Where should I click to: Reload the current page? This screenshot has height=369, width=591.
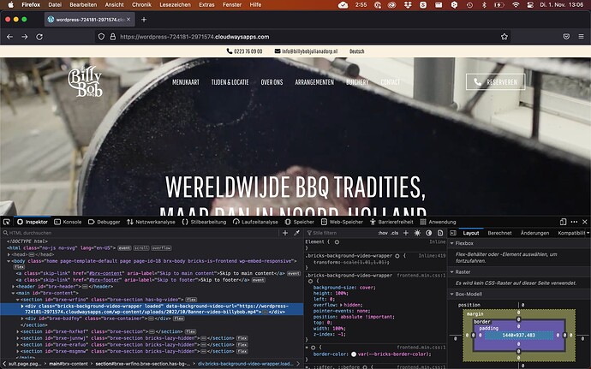pyautogui.click(x=39, y=37)
